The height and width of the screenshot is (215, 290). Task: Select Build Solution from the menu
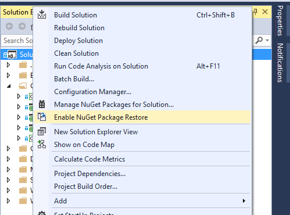pos(142,15)
